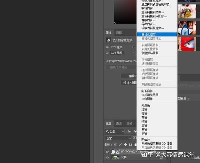Set layer color to 蓝色

click(x=157, y=125)
